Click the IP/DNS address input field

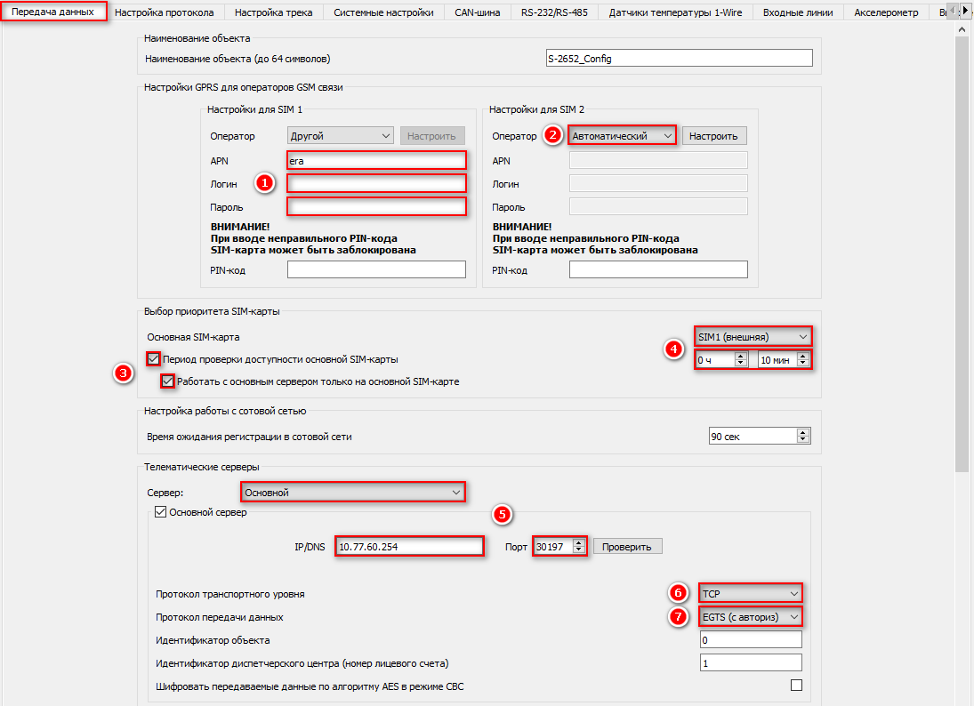(410, 546)
